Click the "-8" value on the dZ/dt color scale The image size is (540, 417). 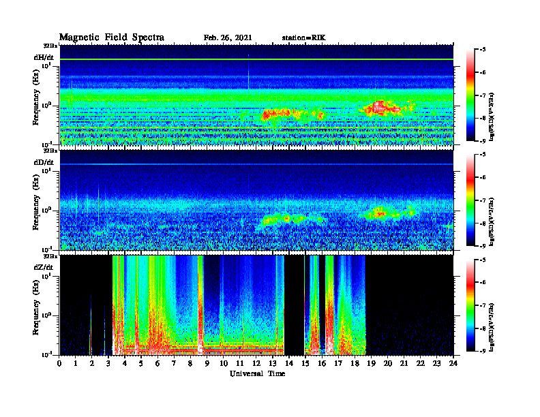(481, 328)
